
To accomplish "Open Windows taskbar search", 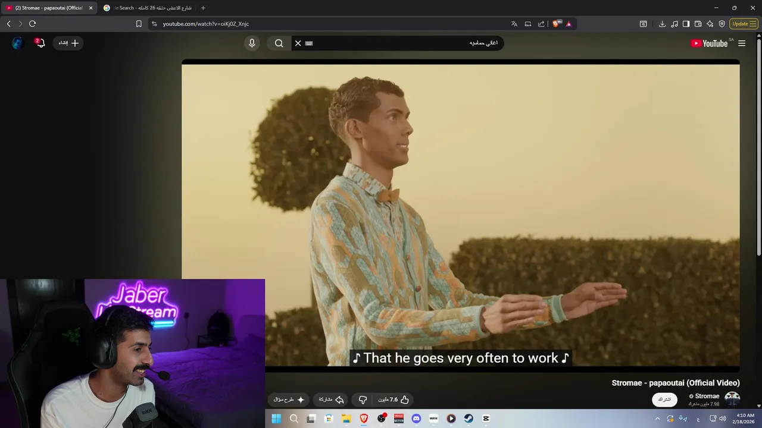I will click(293, 418).
